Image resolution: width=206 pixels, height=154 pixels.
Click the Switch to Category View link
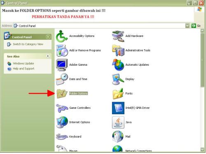point(28,44)
